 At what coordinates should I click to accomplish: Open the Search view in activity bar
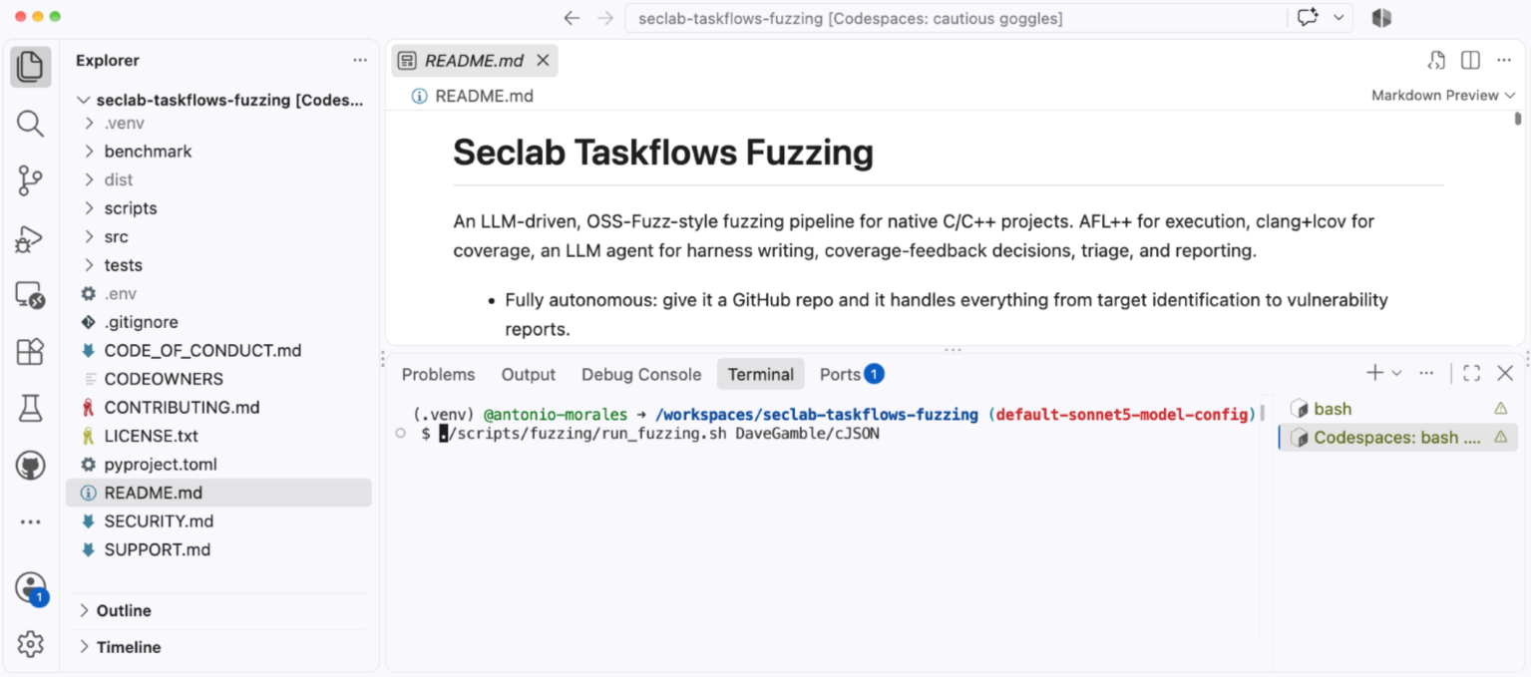pyautogui.click(x=31, y=124)
